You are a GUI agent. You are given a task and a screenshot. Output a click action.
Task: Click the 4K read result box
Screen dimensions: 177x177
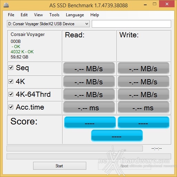pos(89,82)
